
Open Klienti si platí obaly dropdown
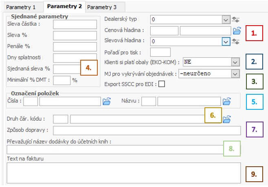[x=235, y=62]
